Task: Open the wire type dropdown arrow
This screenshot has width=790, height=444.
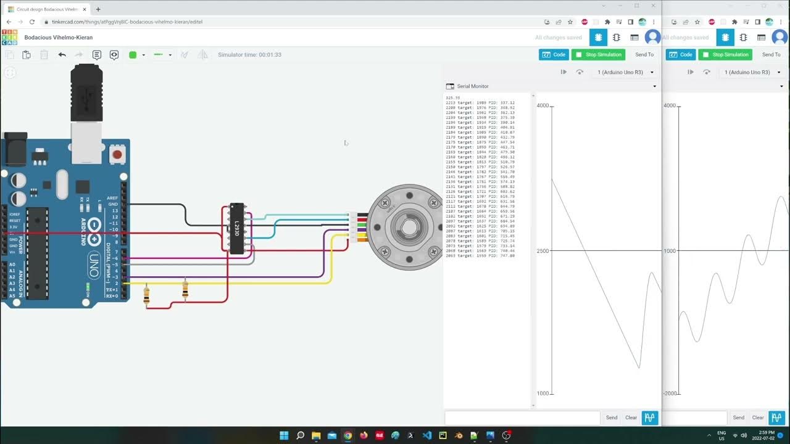Action: (x=170, y=55)
